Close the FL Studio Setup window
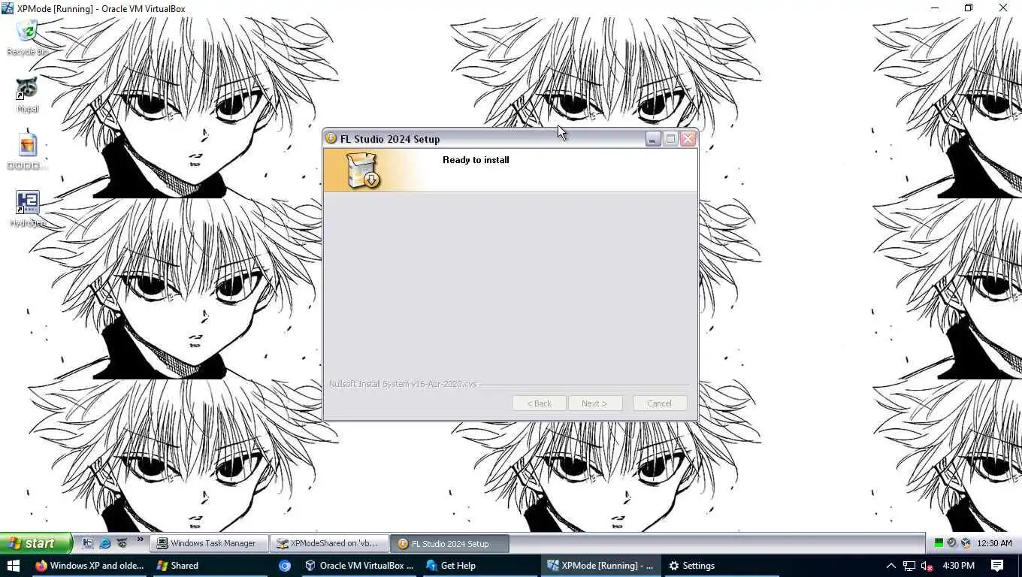Viewport: 1022px width, 577px height. click(688, 139)
